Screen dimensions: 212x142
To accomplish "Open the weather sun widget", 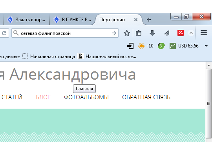I will pyautogui.click(x=141, y=46).
